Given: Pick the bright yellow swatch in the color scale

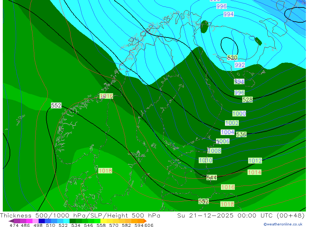Looking at the screenshot, I should pyautogui.click(x=104, y=221).
